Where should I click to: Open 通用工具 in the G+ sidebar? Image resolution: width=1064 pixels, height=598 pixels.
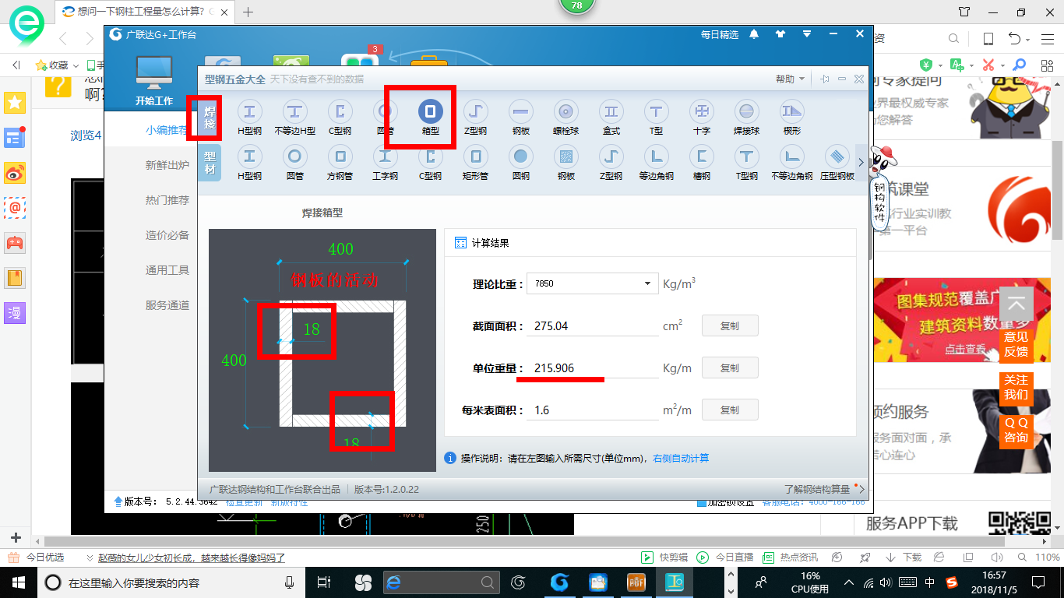[x=167, y=270]
